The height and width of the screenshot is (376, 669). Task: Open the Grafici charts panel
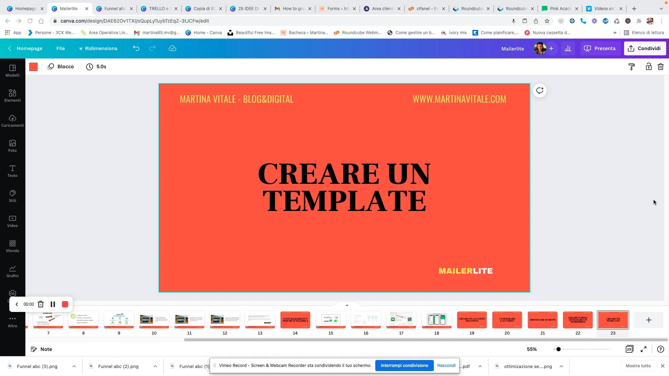tap(13, 271)
